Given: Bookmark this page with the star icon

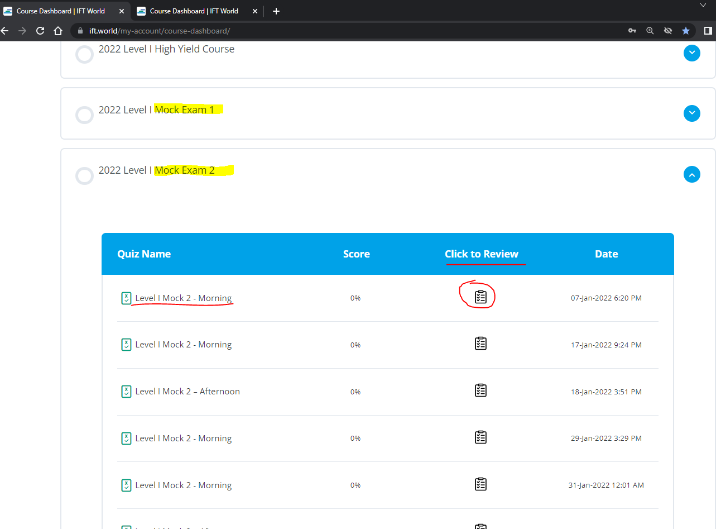Looking at the screenshot, I should coord(686,31).
